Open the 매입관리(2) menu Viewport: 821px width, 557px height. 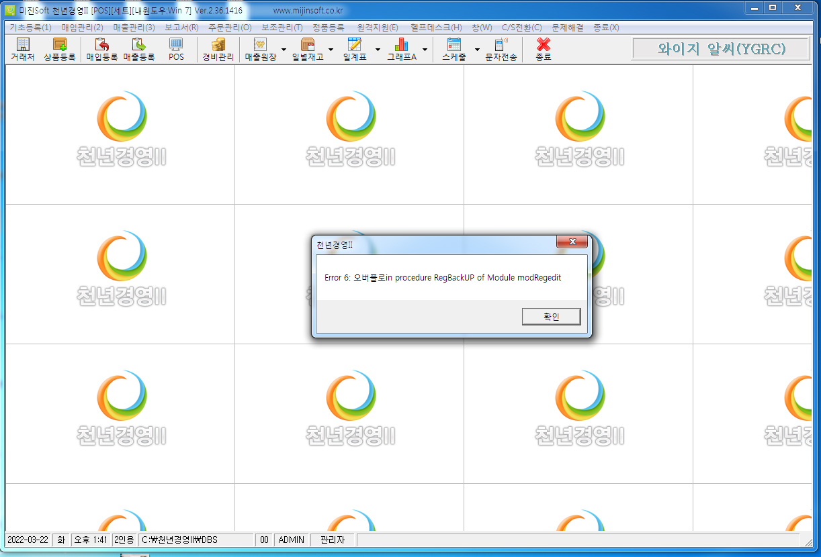82,28
